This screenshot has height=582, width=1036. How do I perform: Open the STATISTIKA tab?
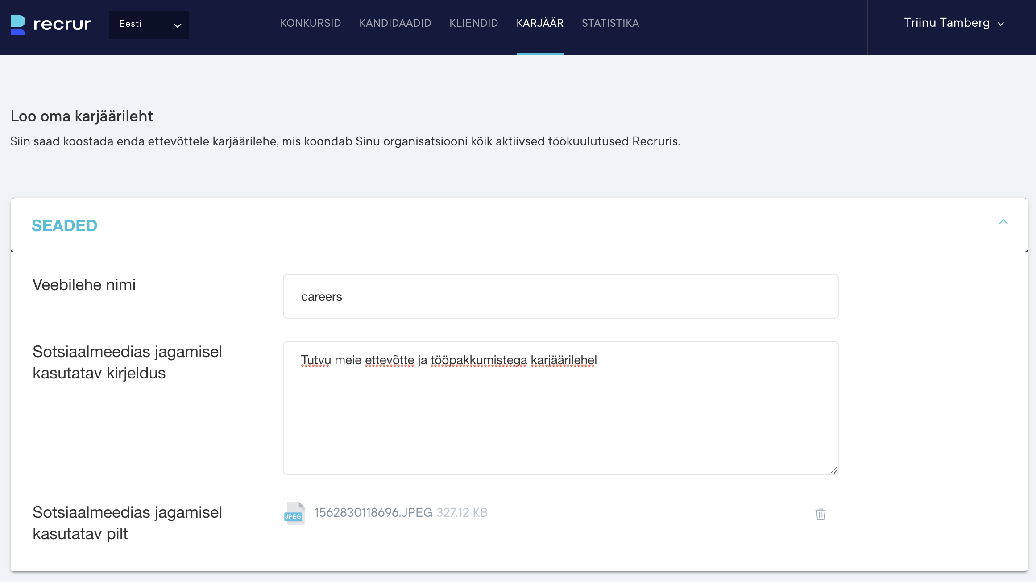tap(610, 23)
